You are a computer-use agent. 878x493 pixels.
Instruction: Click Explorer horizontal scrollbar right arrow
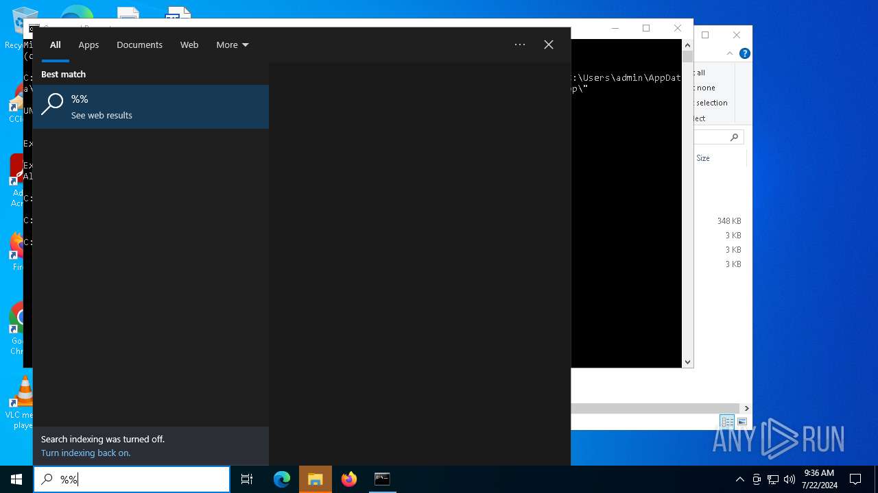(746, 408)
